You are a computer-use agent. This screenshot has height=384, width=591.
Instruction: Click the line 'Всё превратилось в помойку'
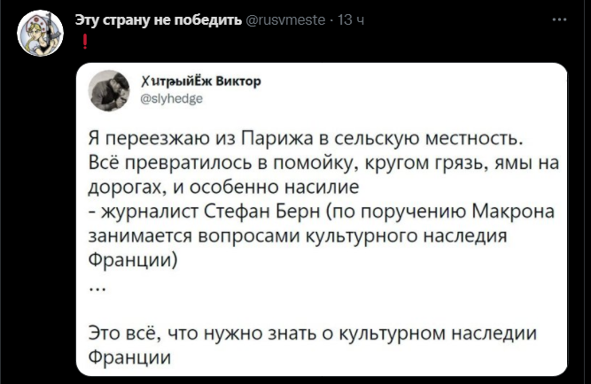click(323, 163)
